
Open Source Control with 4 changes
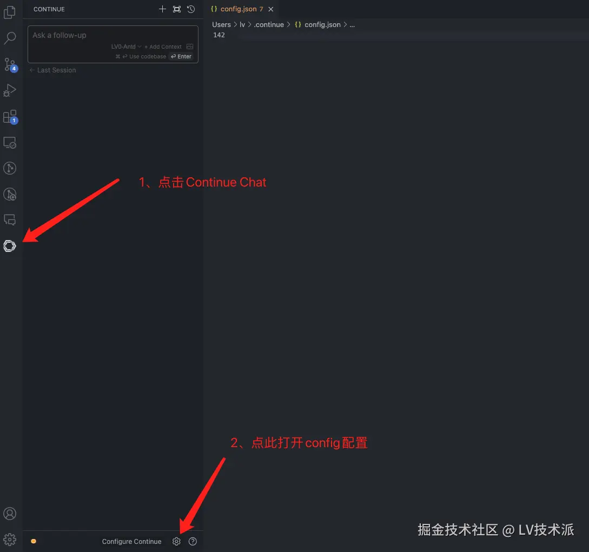(x=10, y=64)
